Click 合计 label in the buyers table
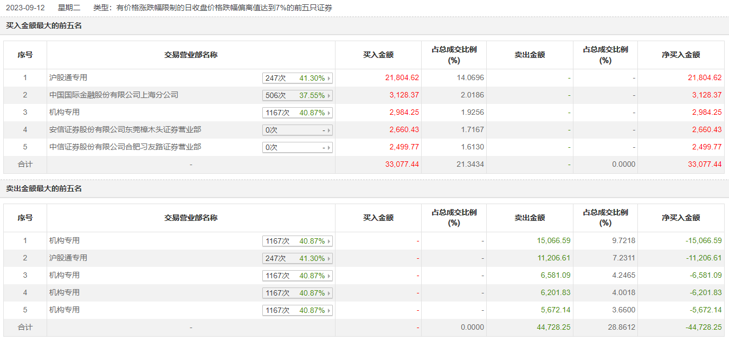 pyautogui.click(x=25, y=164)
